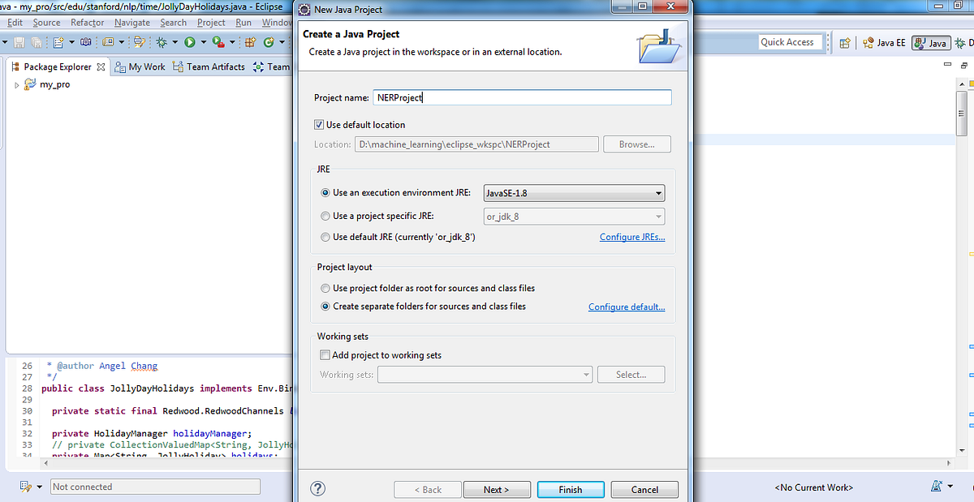Click the green Run icon
The width and height of the screenshot is (974, 502).
tap(192, 41)
